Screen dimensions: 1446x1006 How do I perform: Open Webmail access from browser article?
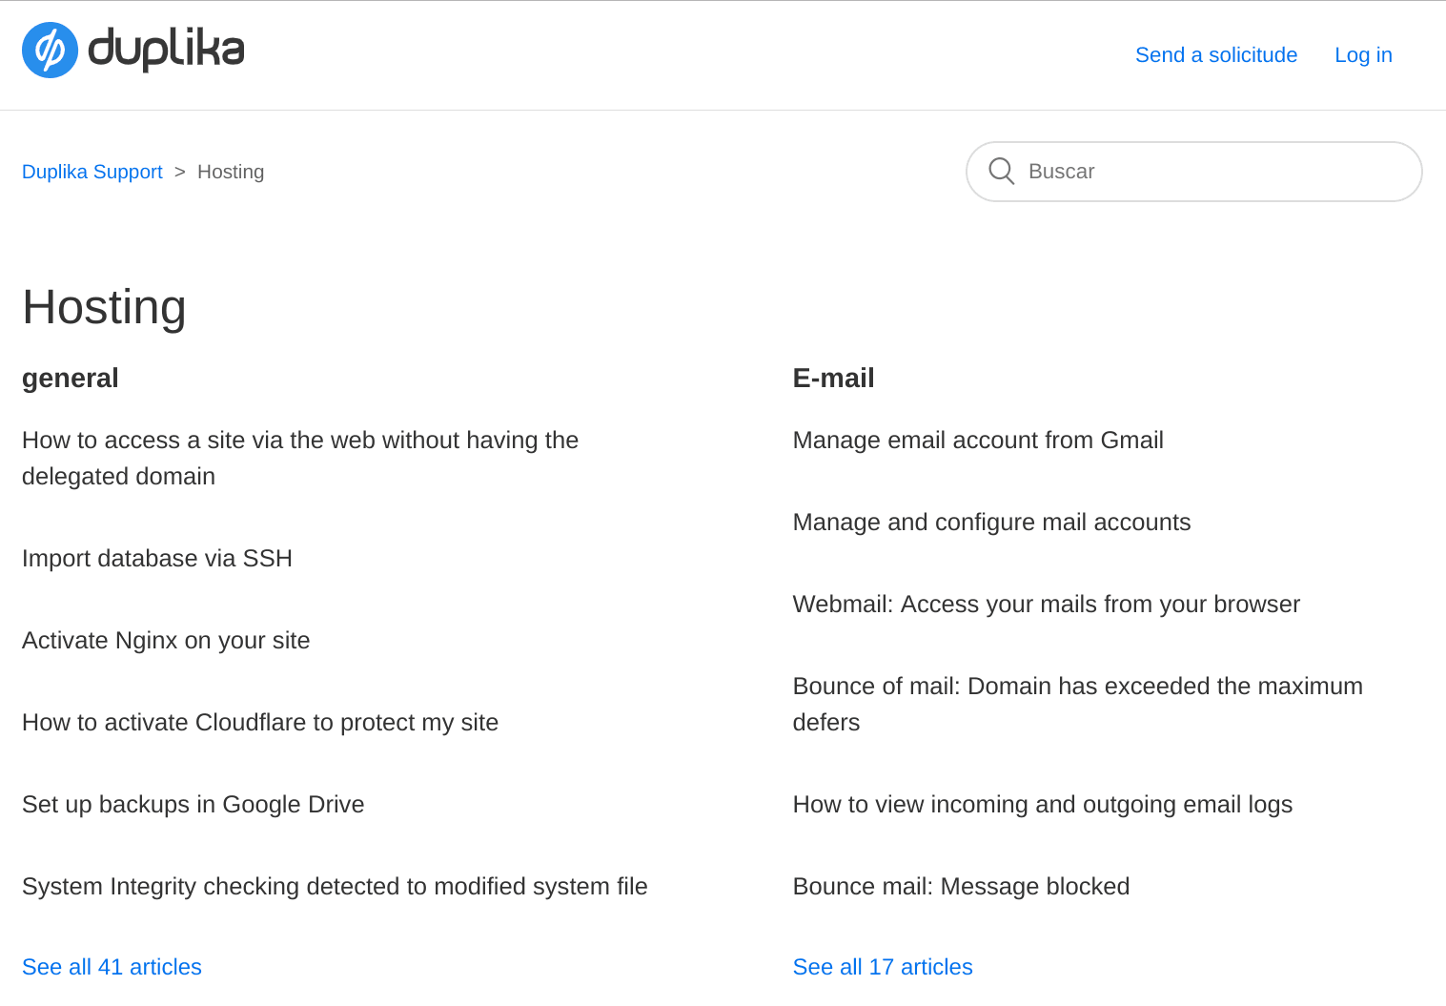[1047, 604]
